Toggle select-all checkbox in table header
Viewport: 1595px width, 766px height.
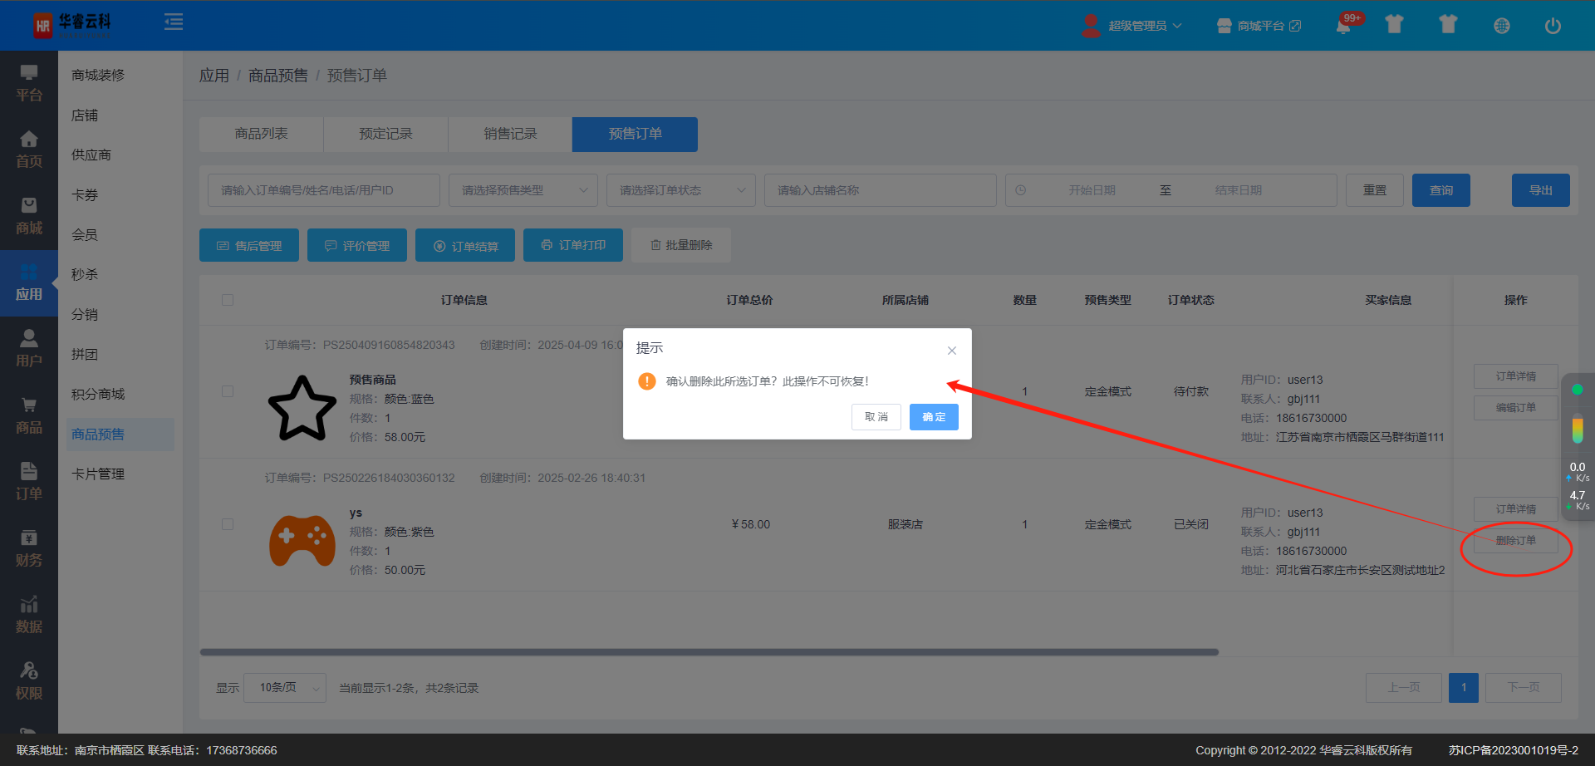click(228, 300)
